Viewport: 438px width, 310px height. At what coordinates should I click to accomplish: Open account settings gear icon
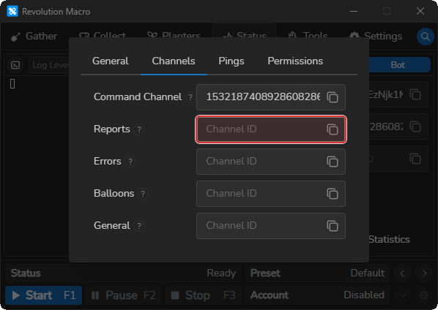click(x=424, y=295)
